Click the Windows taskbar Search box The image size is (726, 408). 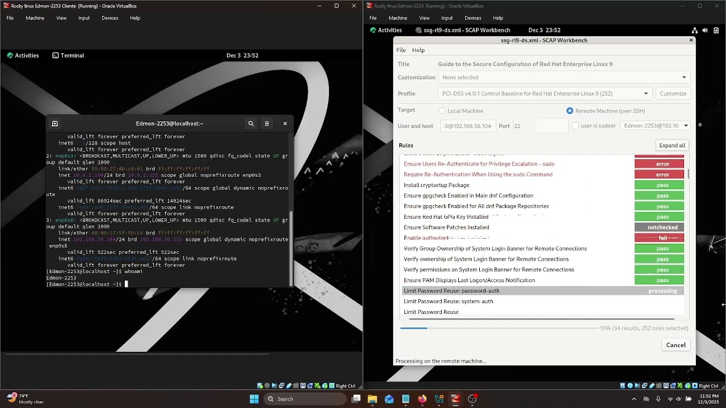point(305,399)
